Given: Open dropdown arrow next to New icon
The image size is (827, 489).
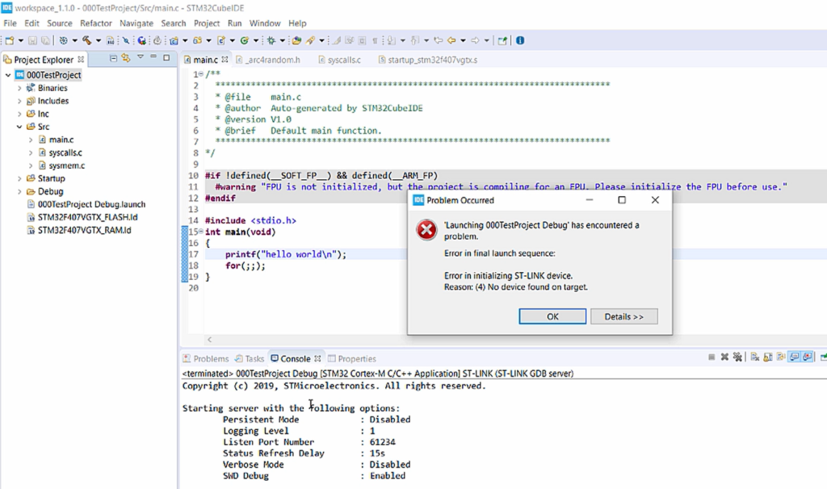Looking at the screenshot, I should (x=21, y=40).
